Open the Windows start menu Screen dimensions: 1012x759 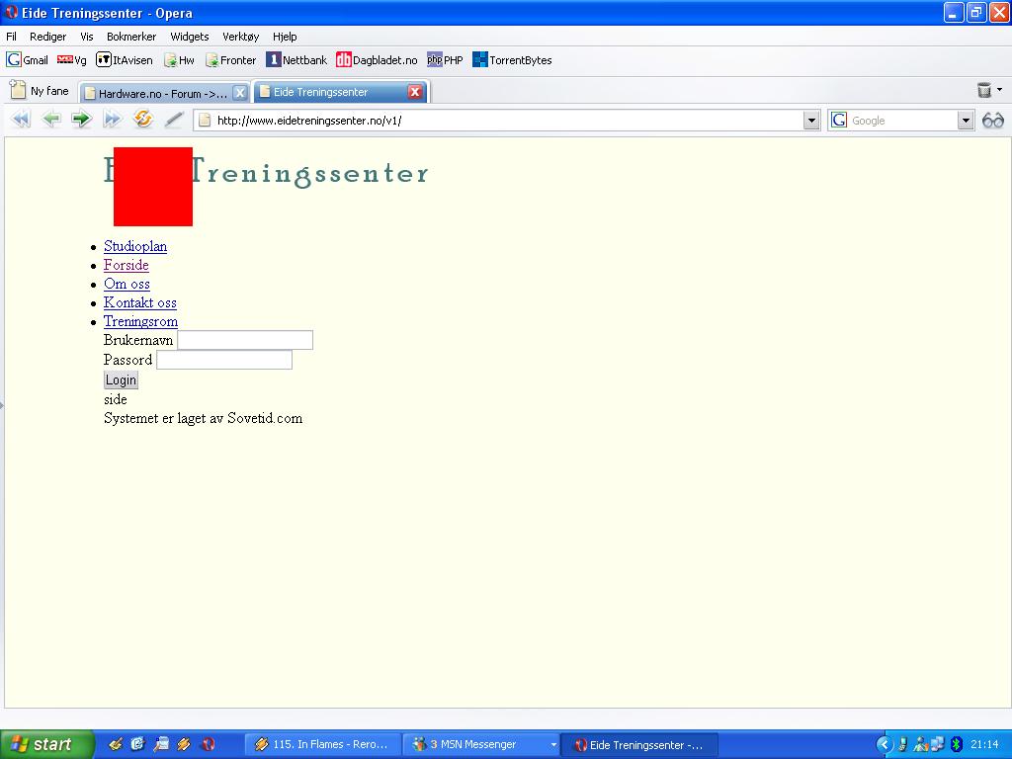[x=45, y=745]
